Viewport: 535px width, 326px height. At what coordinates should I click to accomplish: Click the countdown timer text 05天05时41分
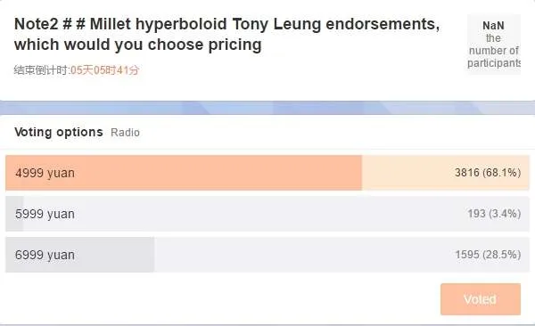104,70
